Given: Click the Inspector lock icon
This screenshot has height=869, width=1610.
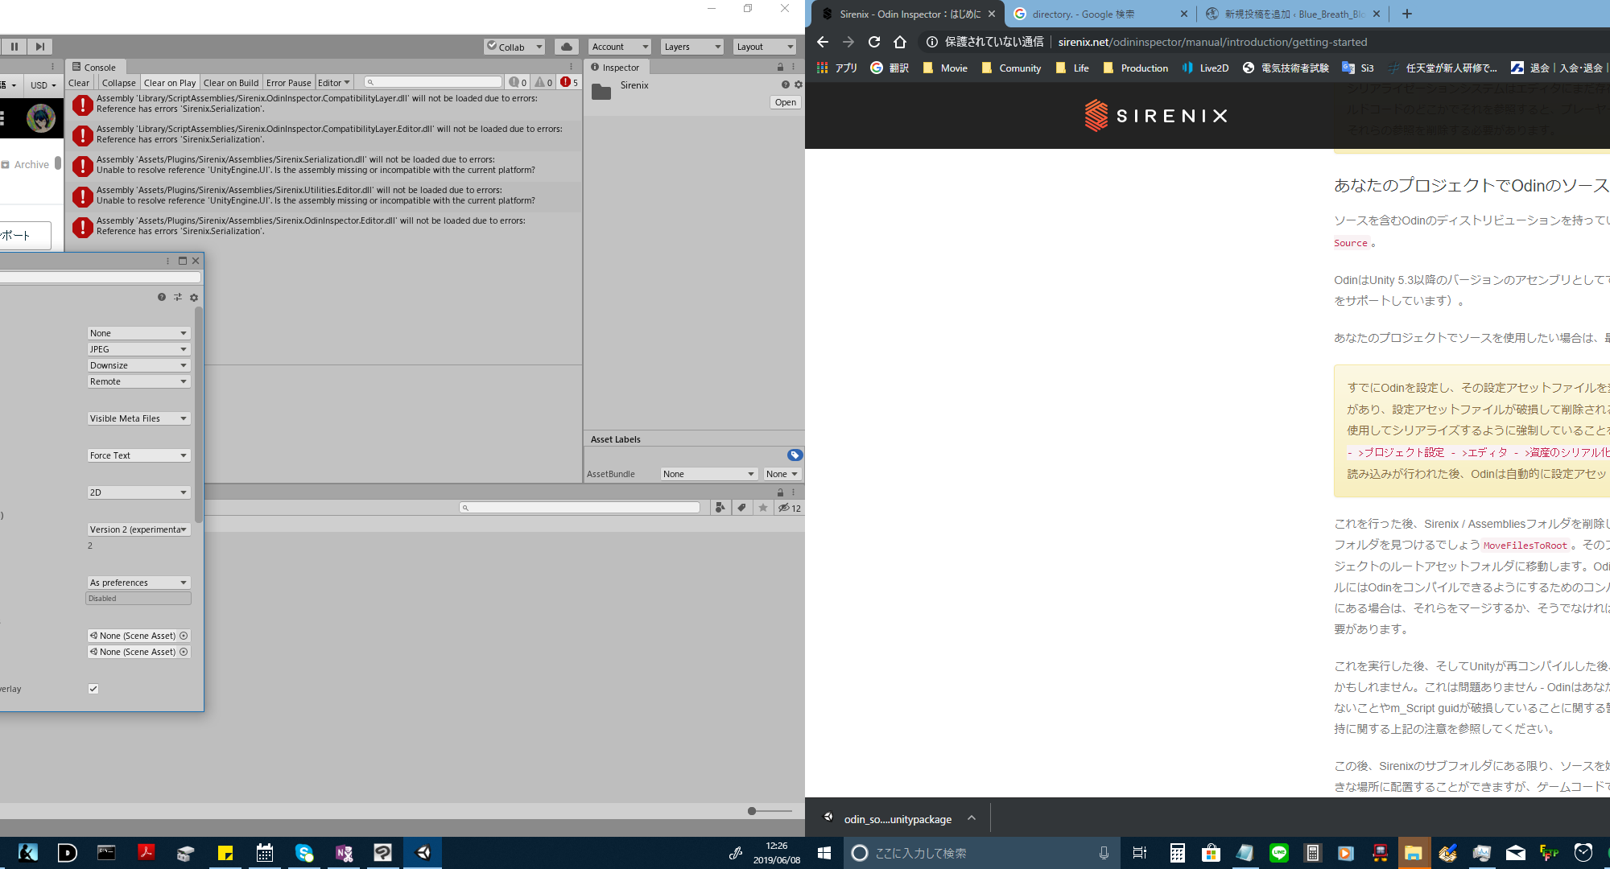Looking at the screenshot, I should coord(780,67).
